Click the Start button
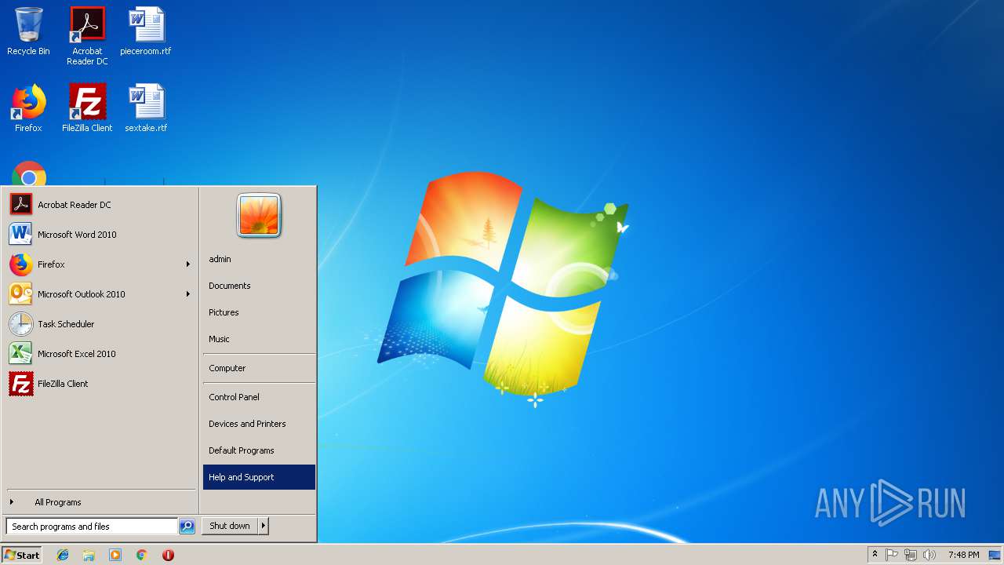The height and width of the screenshot is (565, 1004). coord(22,555)
